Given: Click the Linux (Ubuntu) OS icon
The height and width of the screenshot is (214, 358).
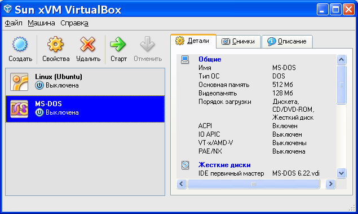Looking at the screenshot, I should pos(19,82).
